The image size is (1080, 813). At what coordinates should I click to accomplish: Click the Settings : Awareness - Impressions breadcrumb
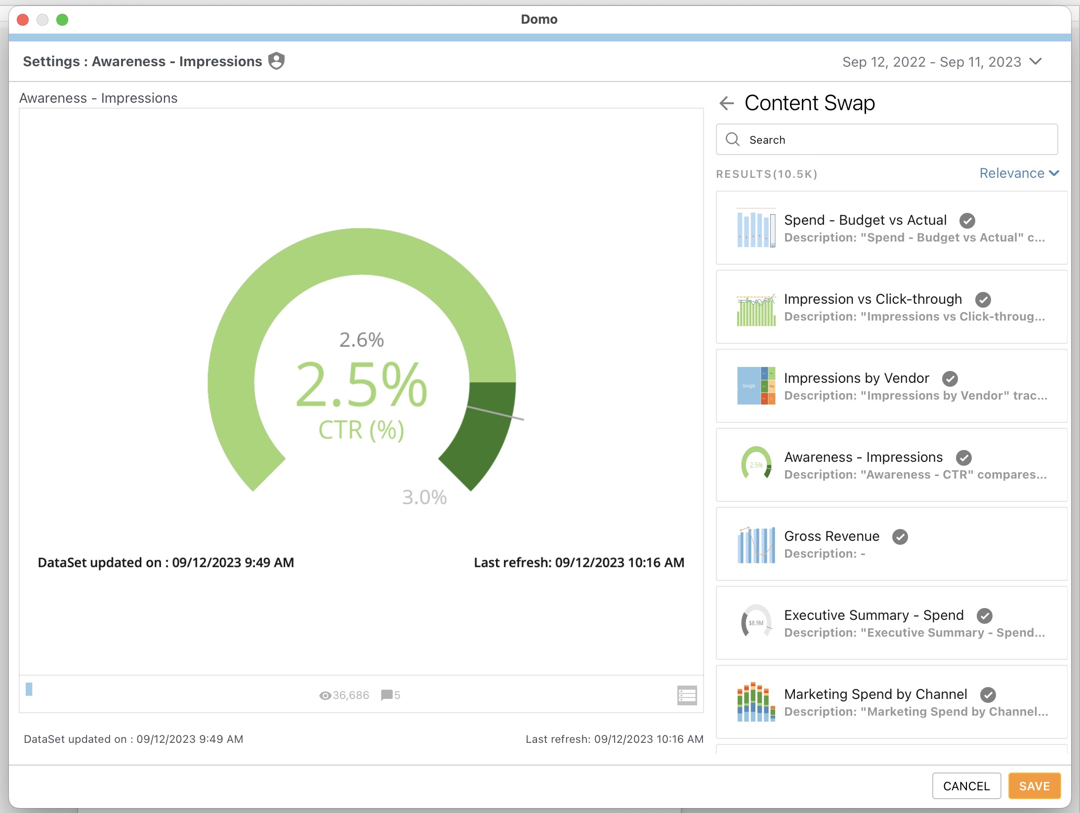[142, 61]
